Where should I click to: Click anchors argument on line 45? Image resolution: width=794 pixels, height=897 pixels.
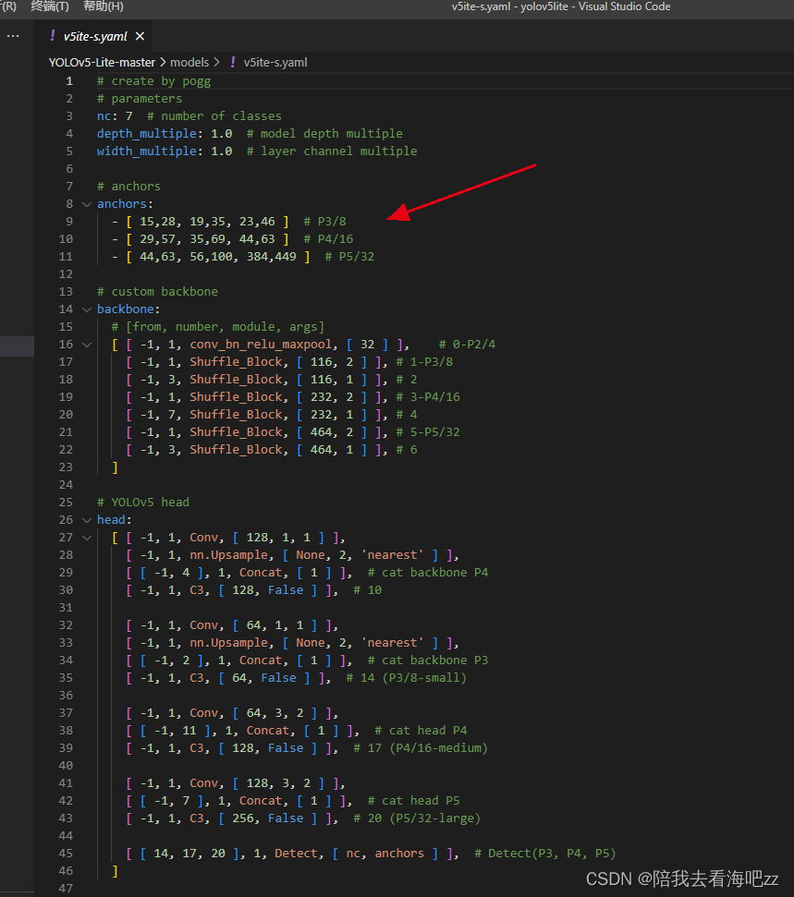(399, 854)
